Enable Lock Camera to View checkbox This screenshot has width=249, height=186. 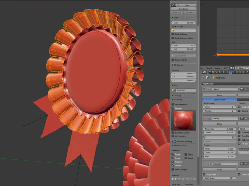coord(173,38)
